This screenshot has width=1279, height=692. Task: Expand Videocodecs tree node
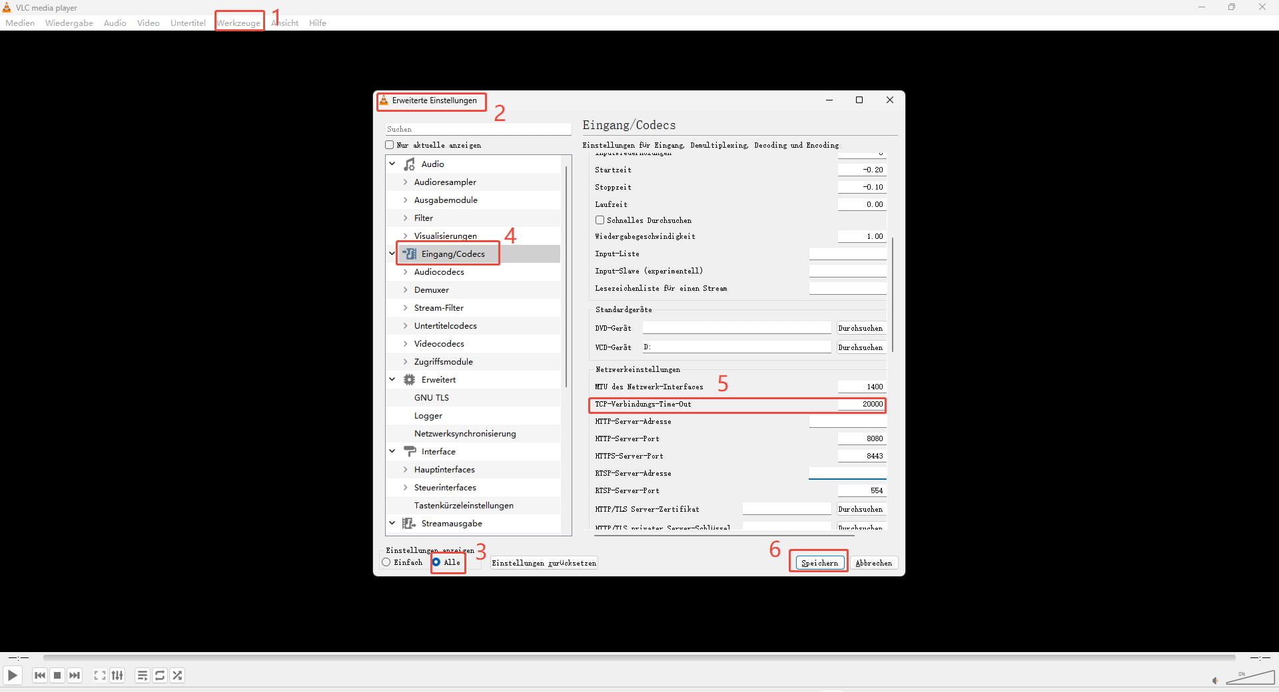coord(405,344)
